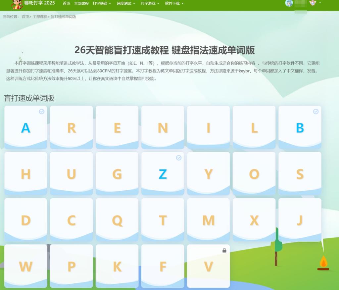
Task: Click the user avatar in the header
Action: pyautogui.click(x=289, y=3)
